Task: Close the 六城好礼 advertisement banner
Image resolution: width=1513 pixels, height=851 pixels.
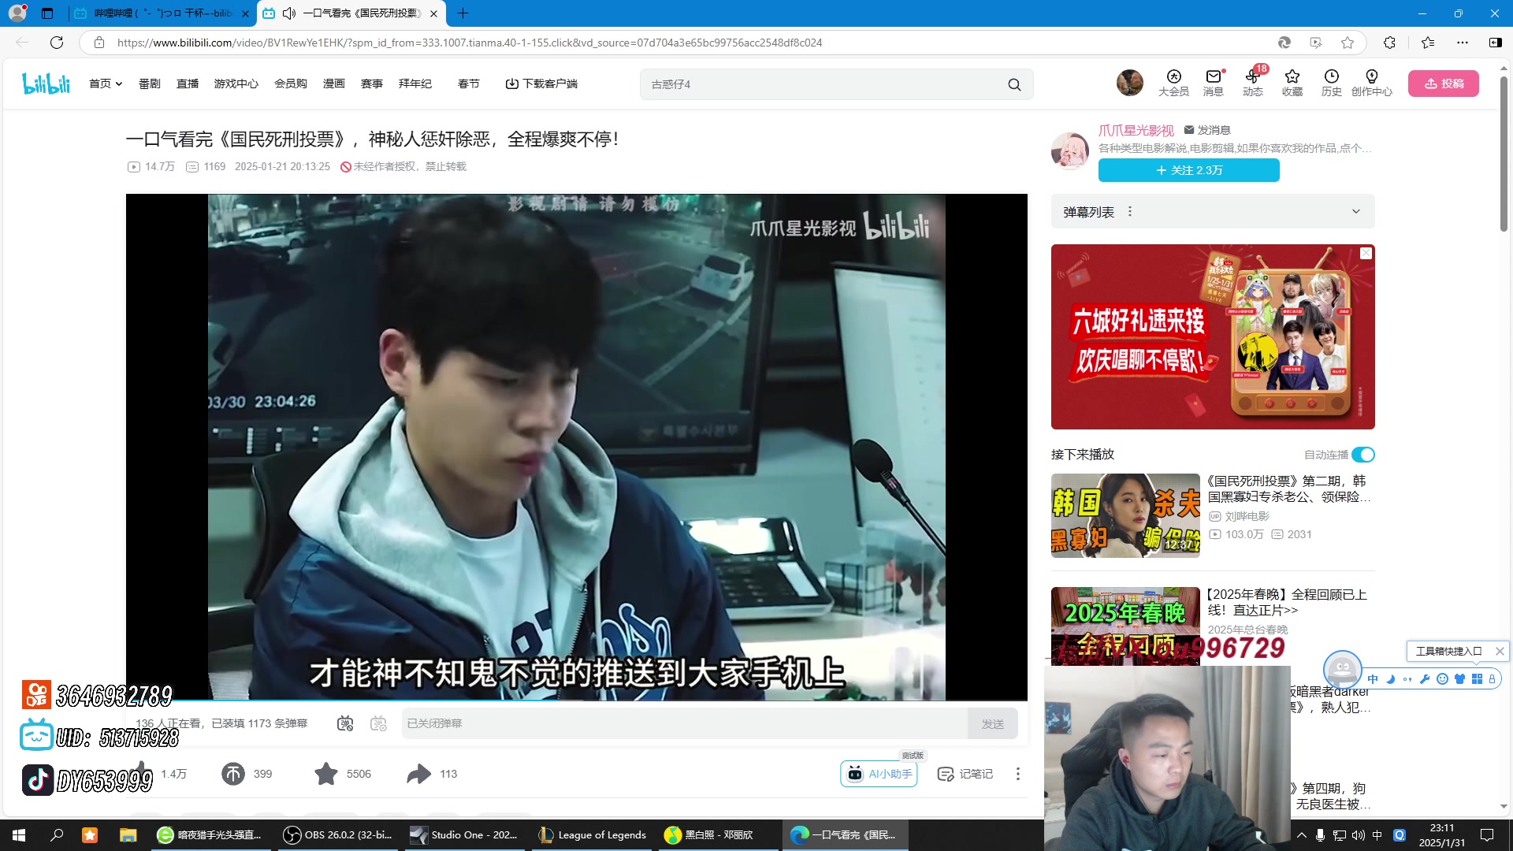Action: (1366, 253)
